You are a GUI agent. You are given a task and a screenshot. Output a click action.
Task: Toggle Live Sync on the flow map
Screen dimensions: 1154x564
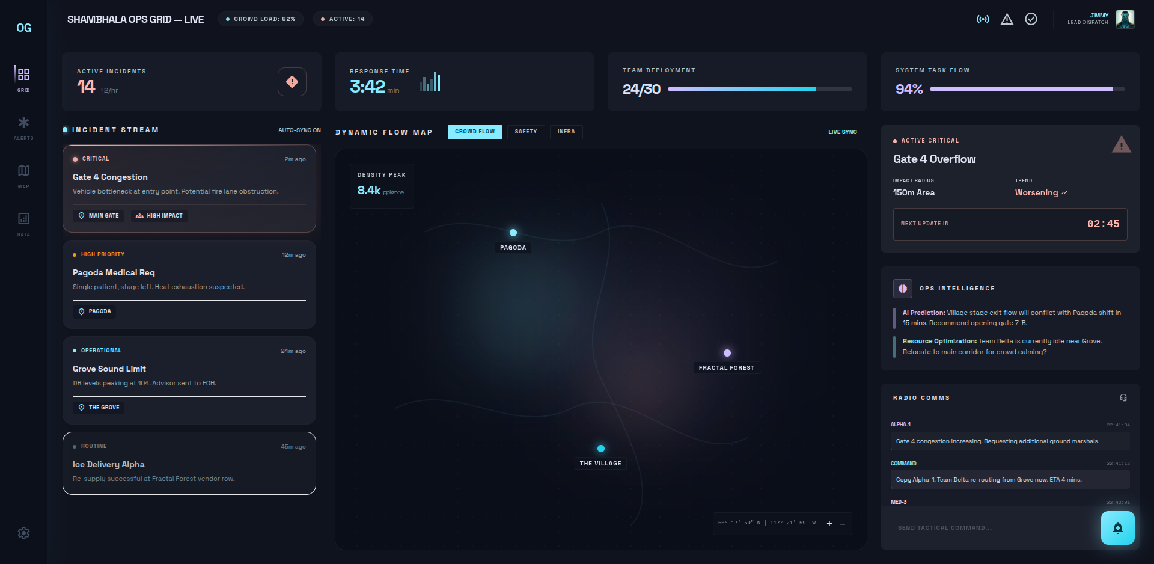point(842,132)
